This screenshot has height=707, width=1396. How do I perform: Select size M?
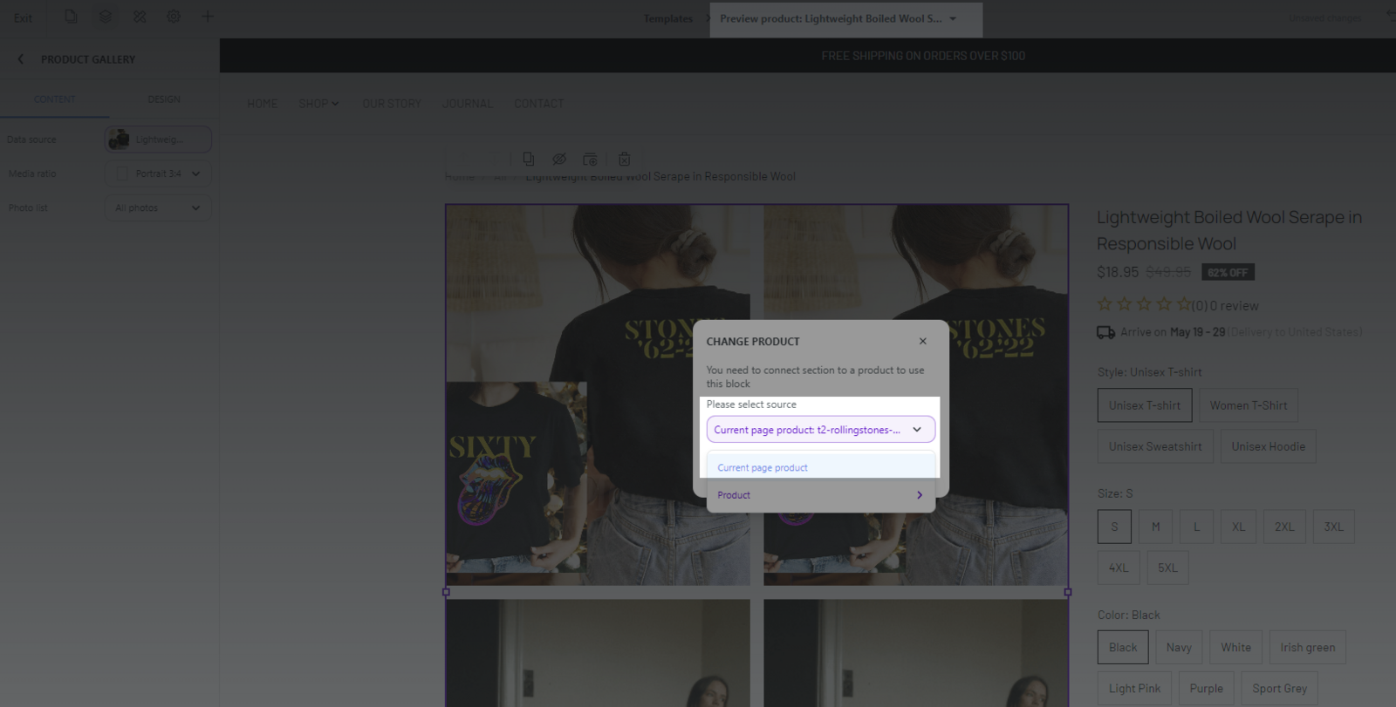1156,527
